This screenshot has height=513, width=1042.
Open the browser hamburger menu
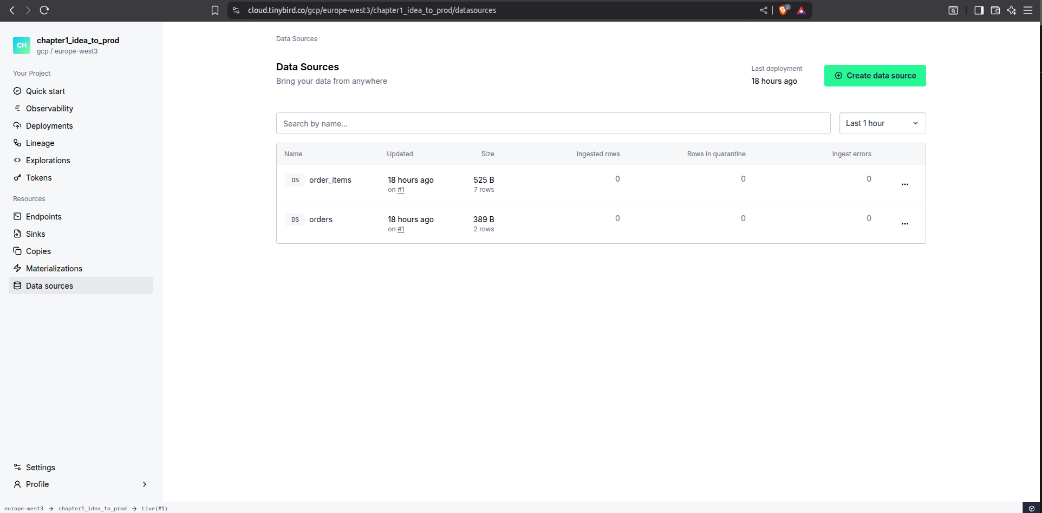point(1027,10)
